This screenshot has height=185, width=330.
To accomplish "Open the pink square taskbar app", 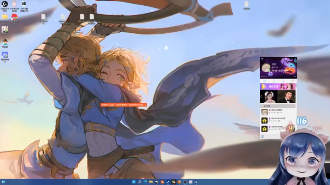I will pos(191,182).
